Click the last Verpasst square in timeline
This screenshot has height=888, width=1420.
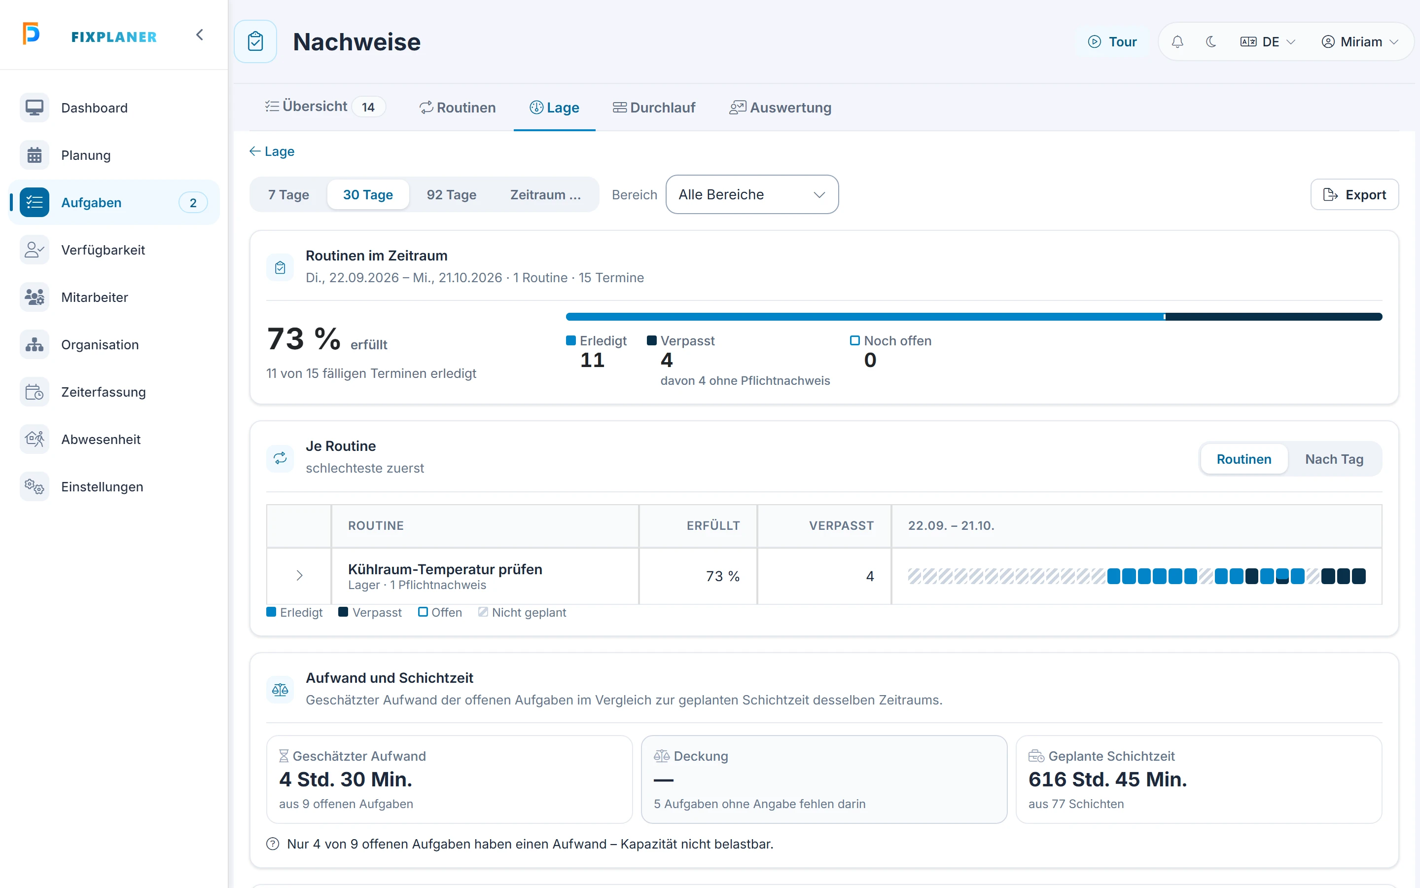[x=1358, y=576]
